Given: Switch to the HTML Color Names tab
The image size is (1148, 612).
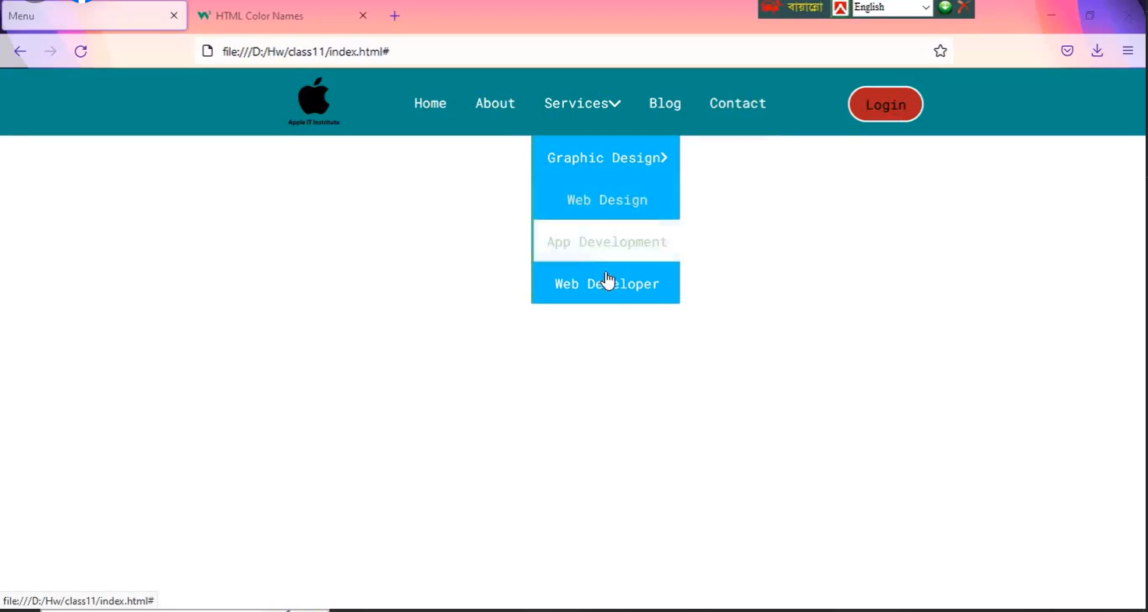Looking at the screenshot, I should (260, 16).
